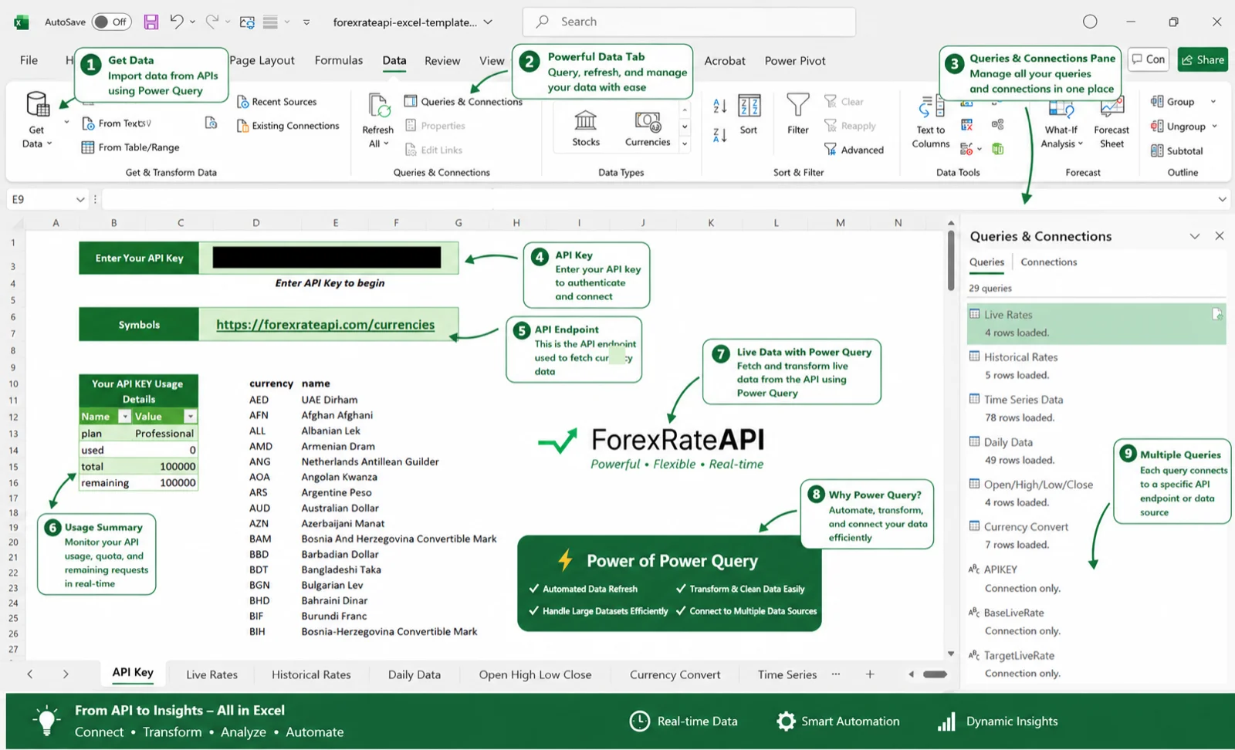The height and width of the screenshot is (750, 1235).
Task: Sort ascending with the A to Z icon
Action: [x=719, y=106]
